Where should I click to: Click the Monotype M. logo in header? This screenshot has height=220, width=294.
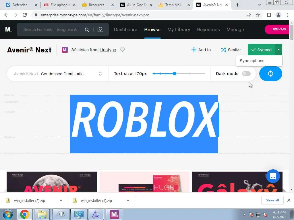coord(8,30)
